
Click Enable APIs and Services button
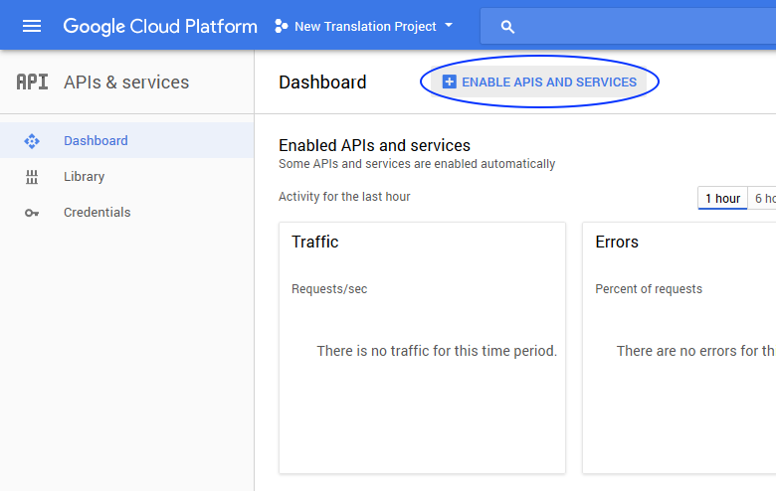click(539, 82)
